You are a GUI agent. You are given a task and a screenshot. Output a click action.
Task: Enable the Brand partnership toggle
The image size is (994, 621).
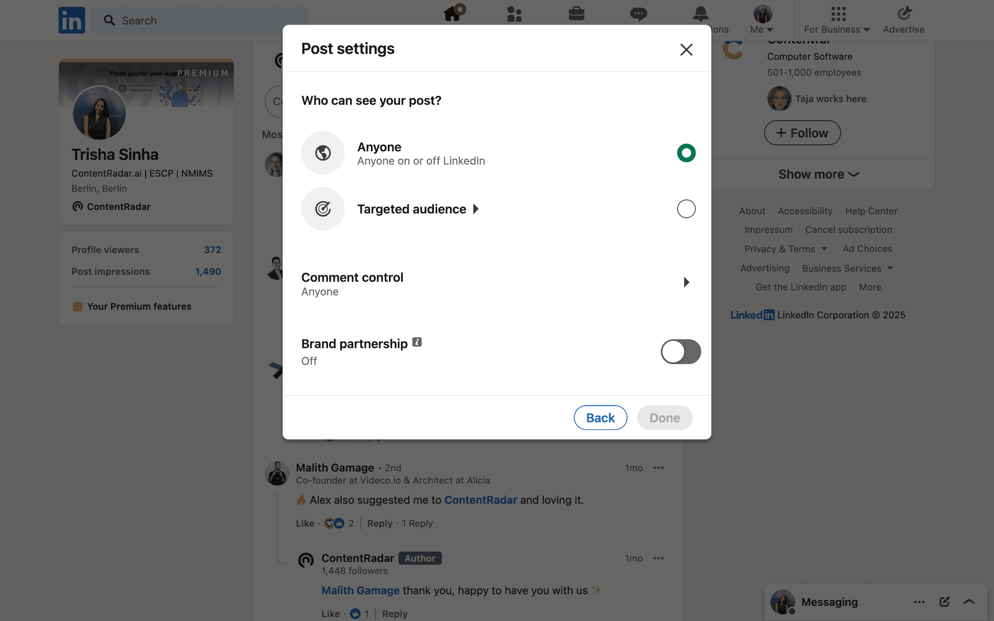(680, 352)
